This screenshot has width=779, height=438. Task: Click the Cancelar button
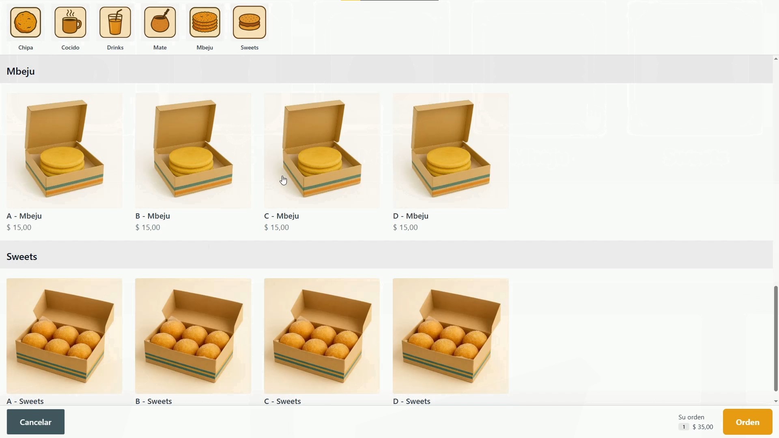click(x=36, y=422)
